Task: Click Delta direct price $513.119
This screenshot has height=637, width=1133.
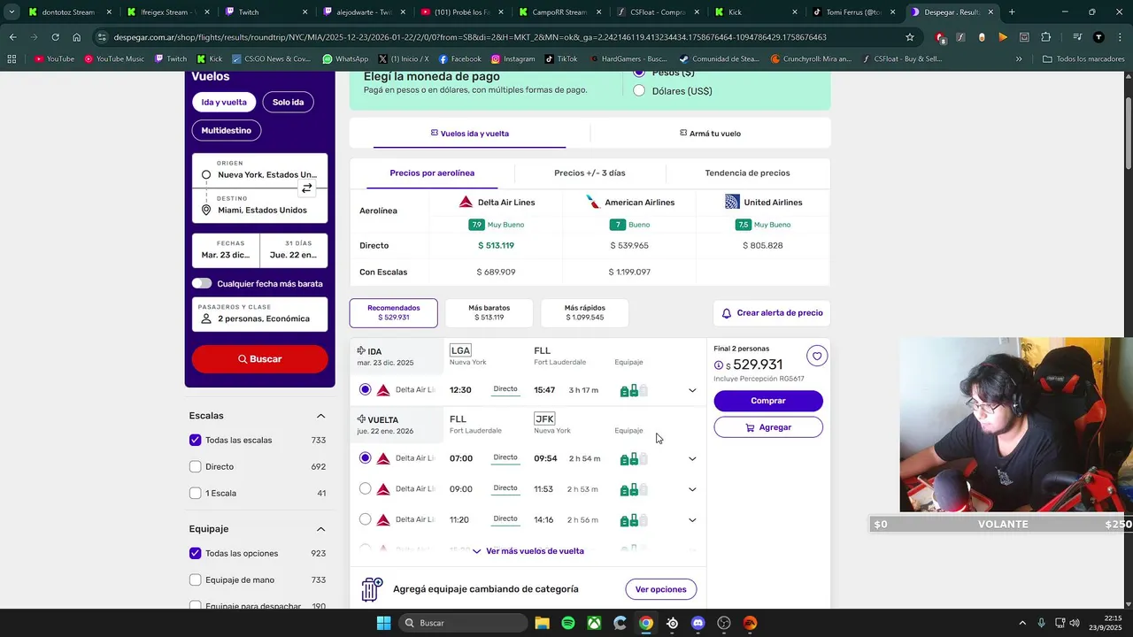Action: tap(496, 245)
